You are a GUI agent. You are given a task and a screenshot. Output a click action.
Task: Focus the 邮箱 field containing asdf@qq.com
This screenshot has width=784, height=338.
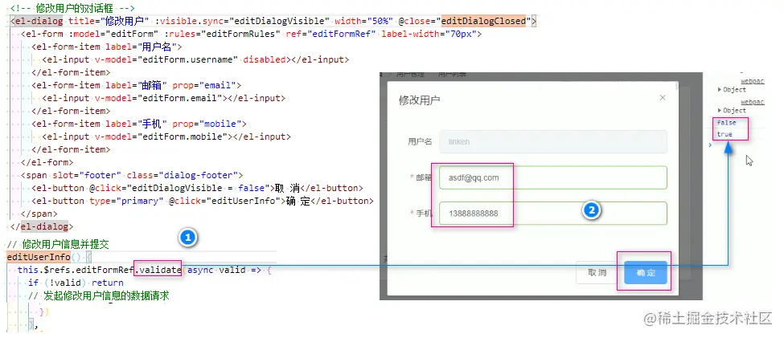[x=553, y=177]
